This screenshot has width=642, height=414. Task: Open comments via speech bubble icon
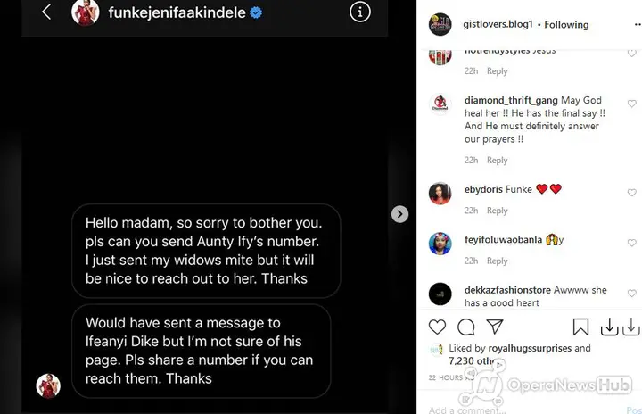(x=466, y=327)
